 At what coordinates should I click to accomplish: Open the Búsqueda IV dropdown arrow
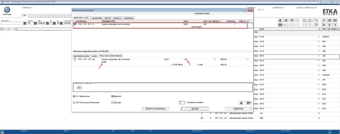(x=25, y=23)
